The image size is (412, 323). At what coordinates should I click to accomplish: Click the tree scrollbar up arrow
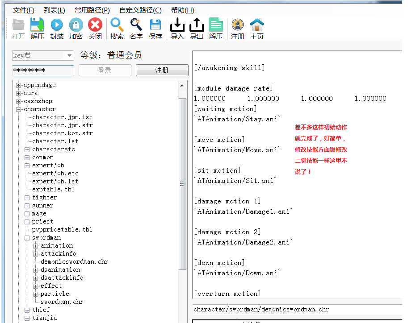(182, 85)
